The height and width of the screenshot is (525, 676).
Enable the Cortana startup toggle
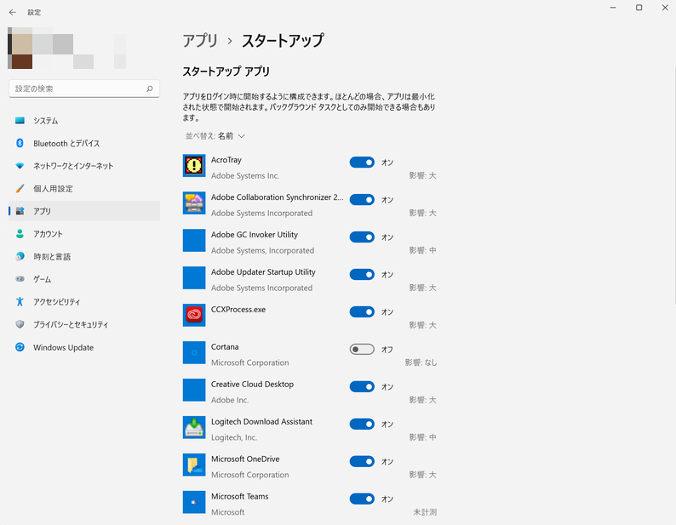[x=362, y=349]
